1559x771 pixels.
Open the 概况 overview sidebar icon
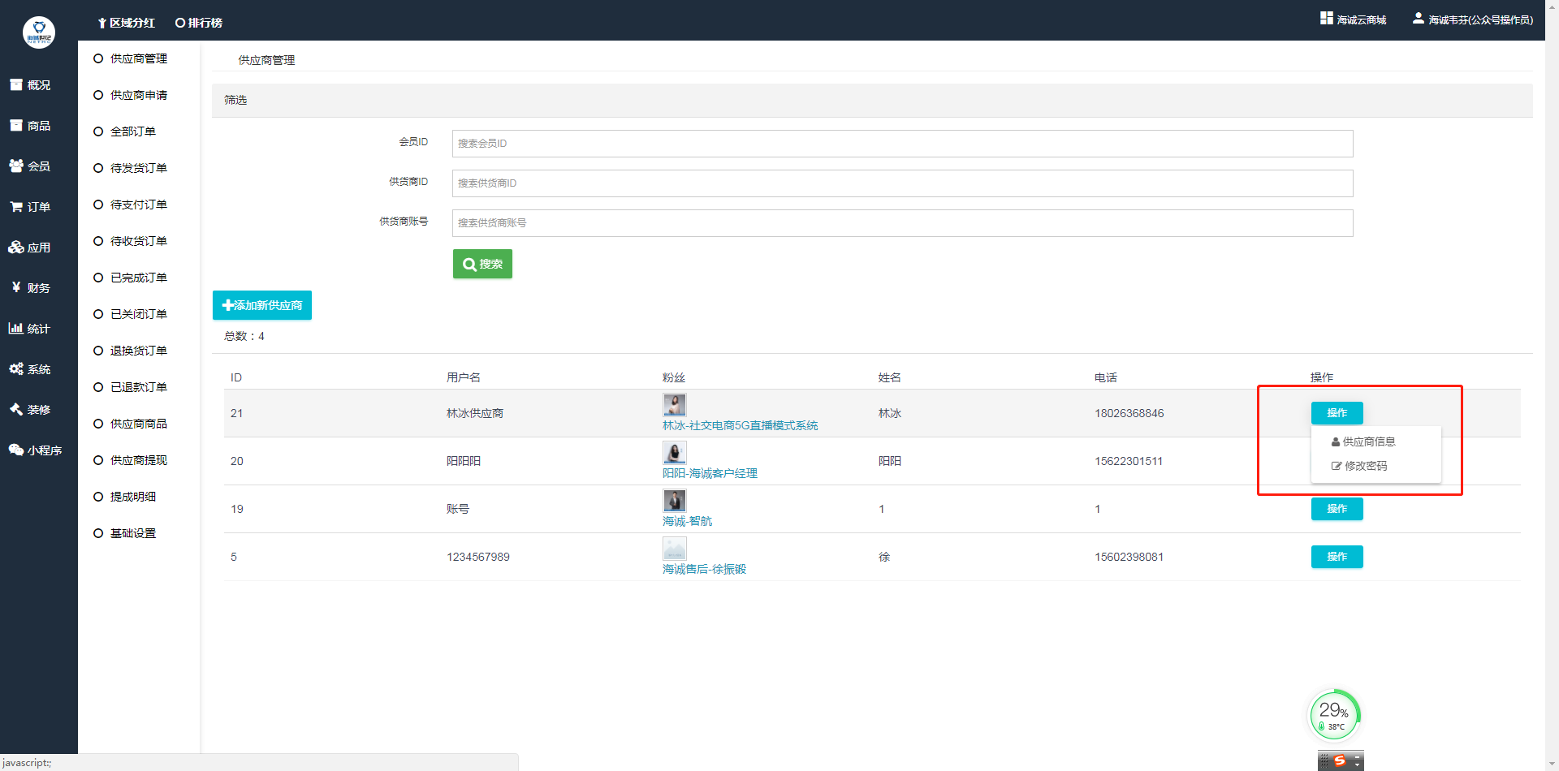[x=16, y=85]
